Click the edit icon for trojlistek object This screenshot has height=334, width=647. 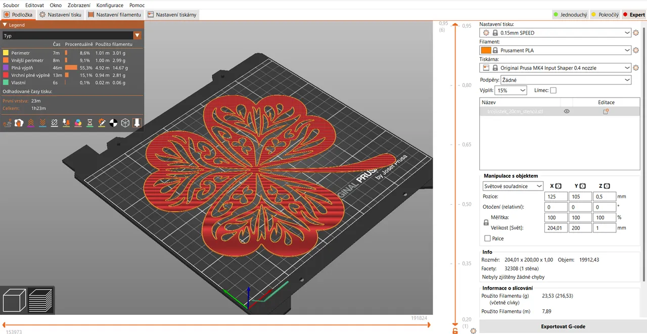(x=606, y=112)
